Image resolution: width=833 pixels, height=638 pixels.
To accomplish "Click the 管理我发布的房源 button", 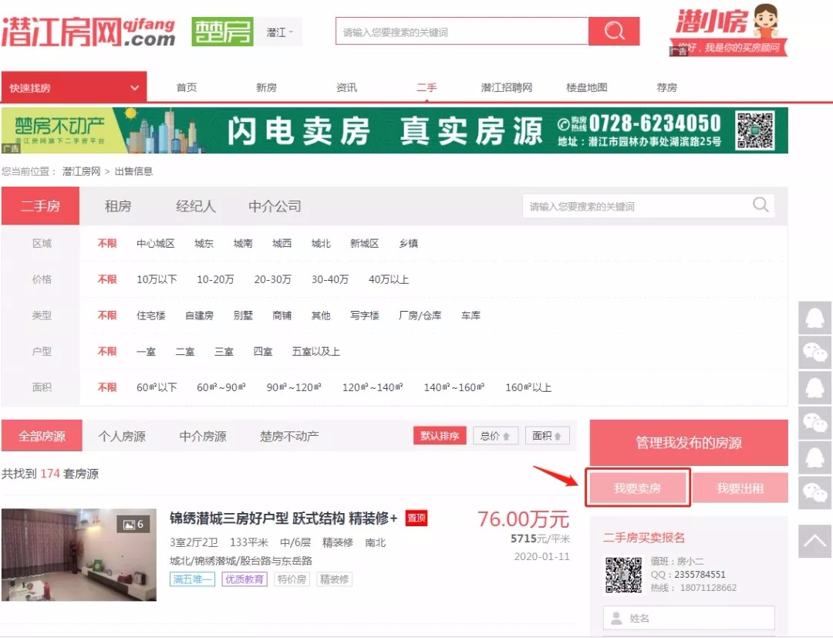I will pos(688,443).
